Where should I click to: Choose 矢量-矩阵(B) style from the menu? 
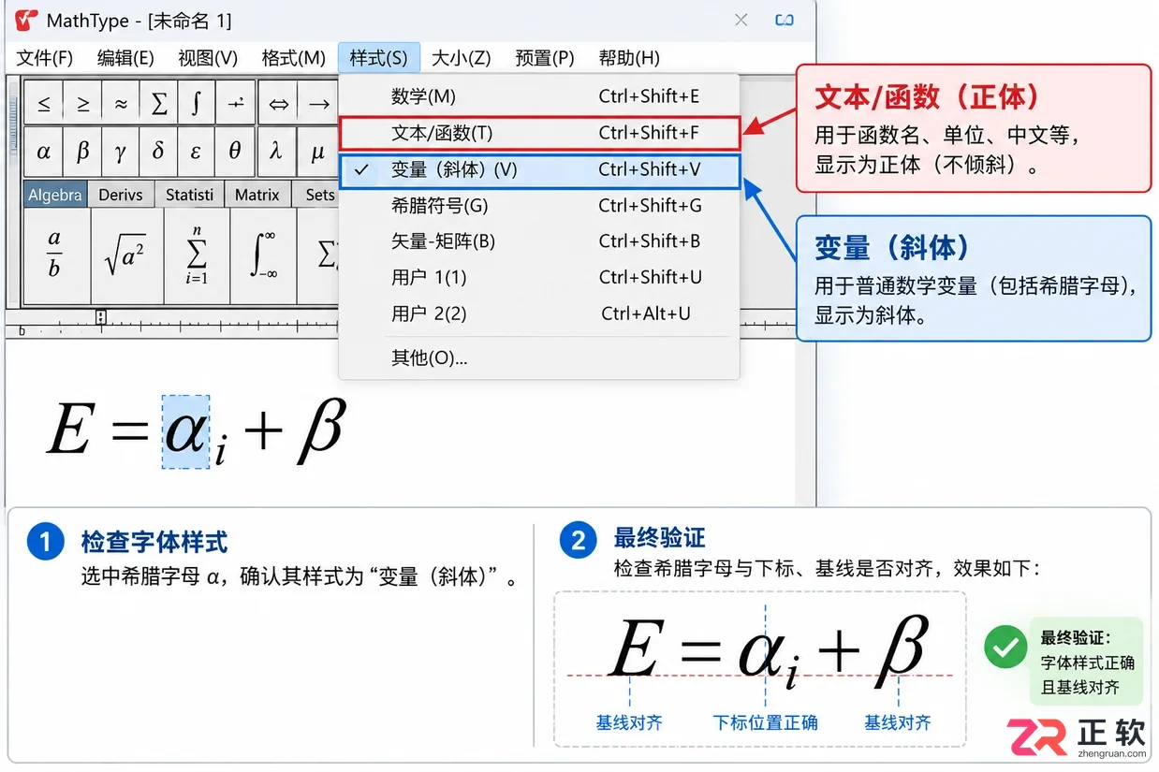(x=539, y=241)
